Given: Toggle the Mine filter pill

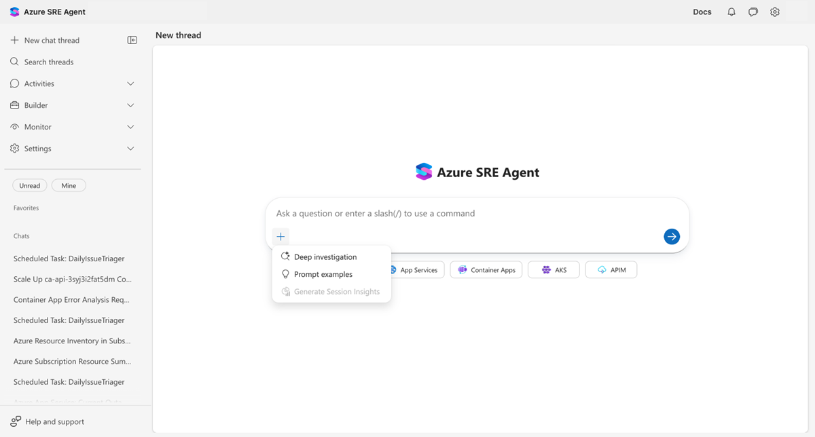Looking at the screenshot, I should 69,186.
